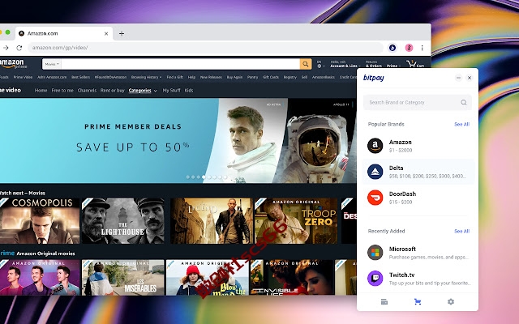The image size is (519, 324).
Task: Click the AmazonBasics link
Action: point(324,77)
